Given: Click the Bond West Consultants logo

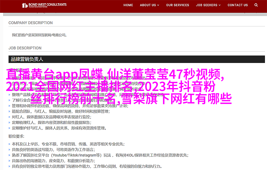Looking at the screenshot, I should 44,5.
